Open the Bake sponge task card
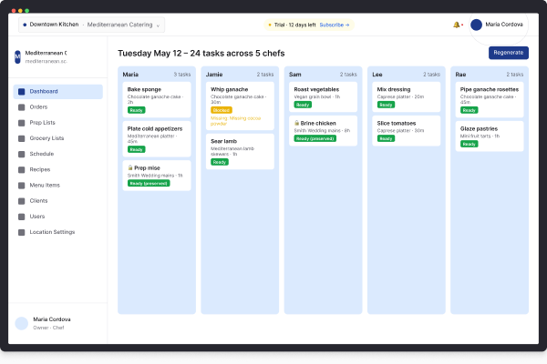The width and height of the screenshot is (547, 364). 157,99
